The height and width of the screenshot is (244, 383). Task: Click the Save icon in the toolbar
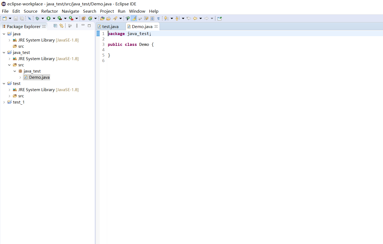click(x=16, y=18)
